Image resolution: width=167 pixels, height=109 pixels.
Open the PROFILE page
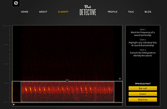pos(112,12)
